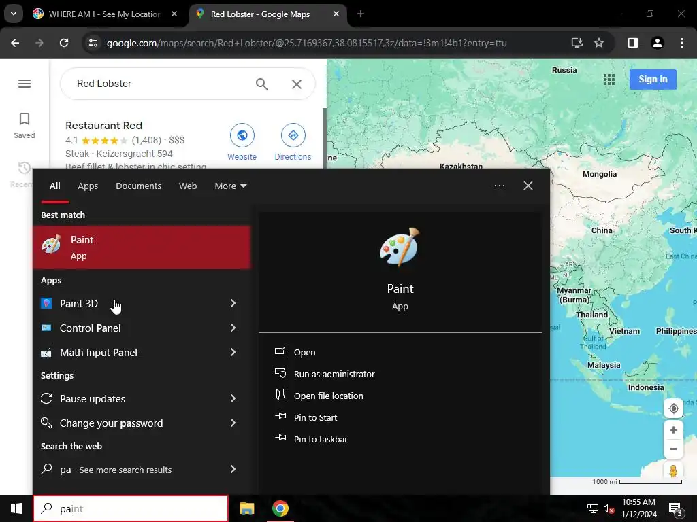Click the large Paint palette icon in preview
Viewport: 697px width, 522px height.
[x=400, y=247]
